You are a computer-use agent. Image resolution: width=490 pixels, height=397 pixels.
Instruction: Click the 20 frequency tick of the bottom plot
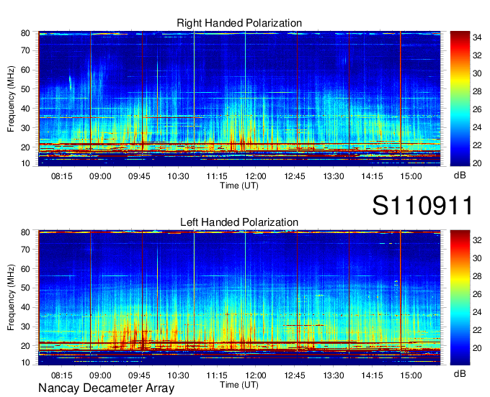tap(25, 346)
